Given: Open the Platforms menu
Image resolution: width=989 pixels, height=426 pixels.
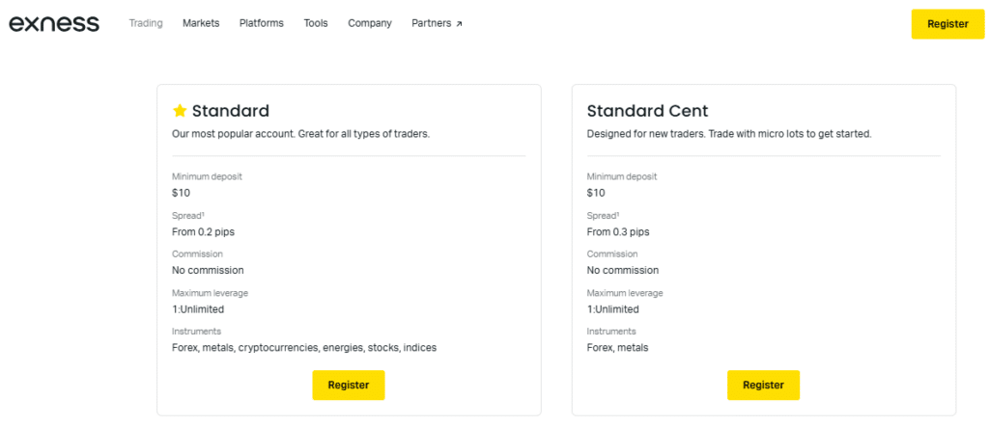Looking at the screenshot, I should click(262, 23).
